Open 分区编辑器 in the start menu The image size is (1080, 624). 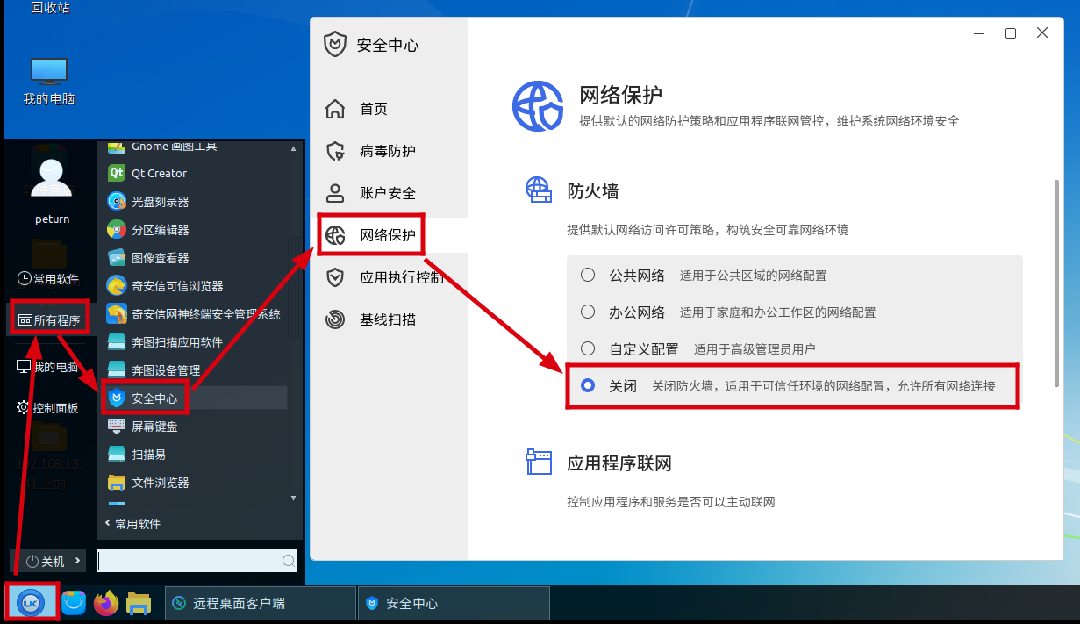pyautogui.click(x=117, y=230)
